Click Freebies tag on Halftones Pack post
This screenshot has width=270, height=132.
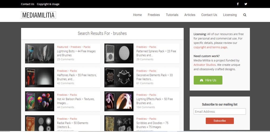pyautogui.click(x=62, y=71)
